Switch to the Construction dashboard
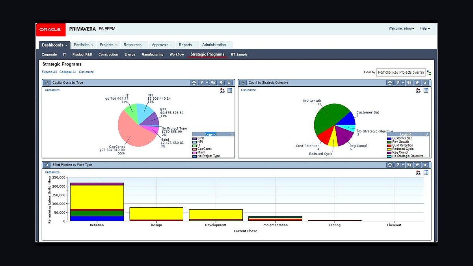Viewport: 473px width, 266px height. click(108, 54)
